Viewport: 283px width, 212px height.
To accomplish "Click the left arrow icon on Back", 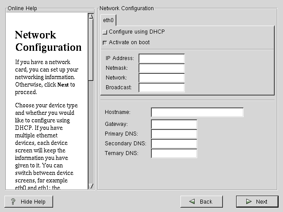I will (x=192, y=202).
